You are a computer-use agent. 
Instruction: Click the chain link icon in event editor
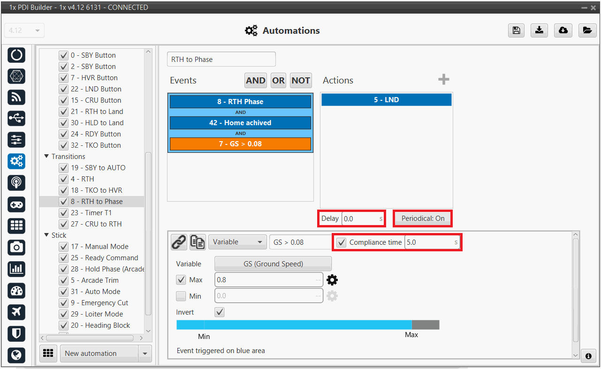(x=179, y=242)
